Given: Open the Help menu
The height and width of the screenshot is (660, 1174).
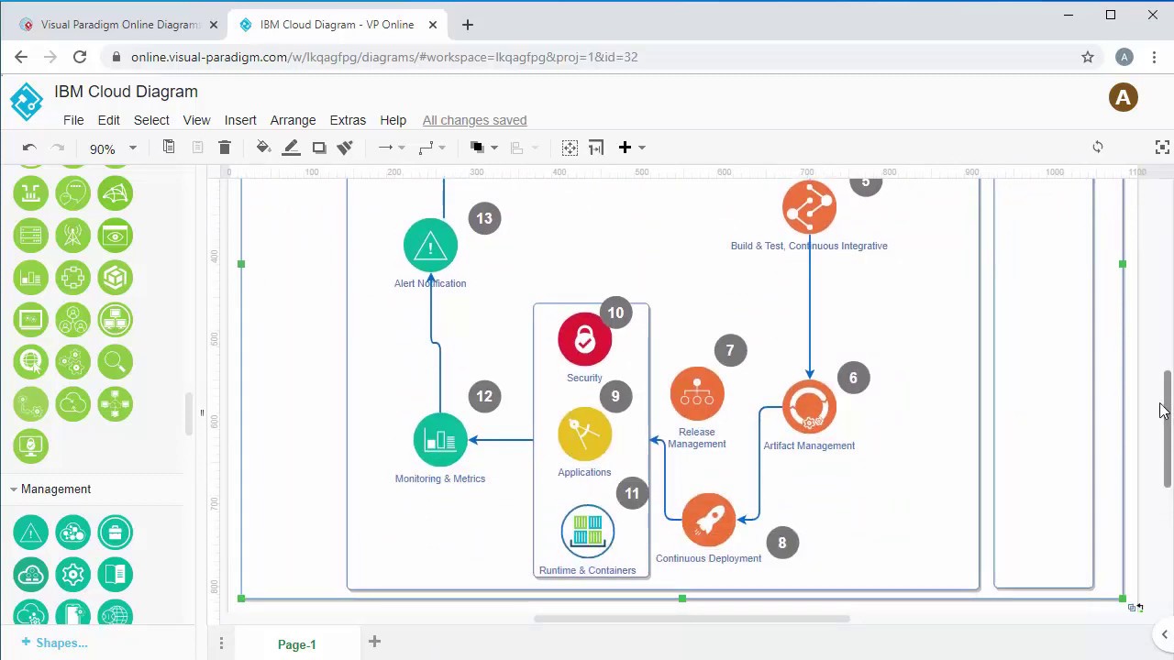Looking at the screenshot, I should tap(393, 120).
